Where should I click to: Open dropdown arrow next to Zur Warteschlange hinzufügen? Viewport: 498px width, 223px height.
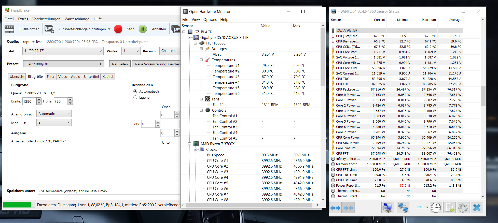109,29
